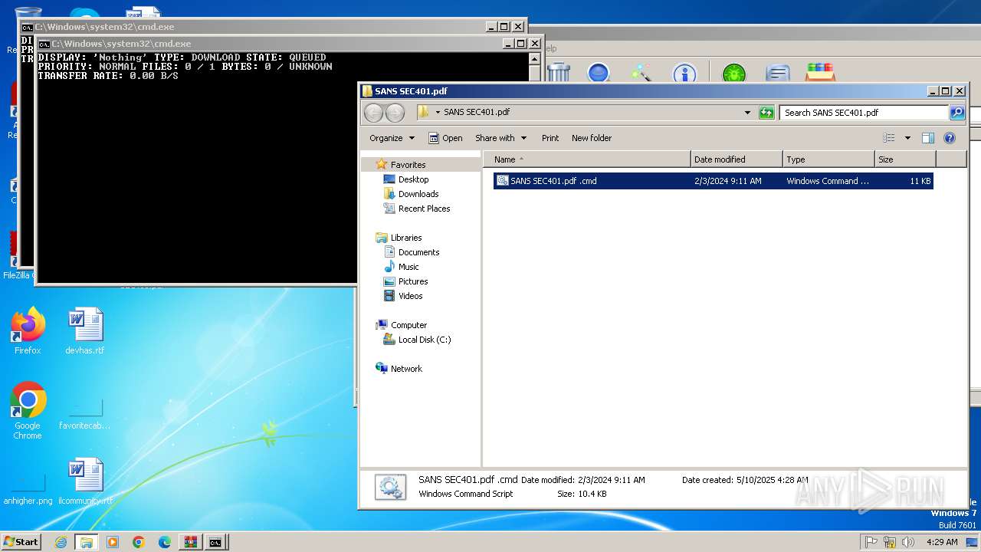
Task: Sort by the Size column header
Action: pos(905,159)
